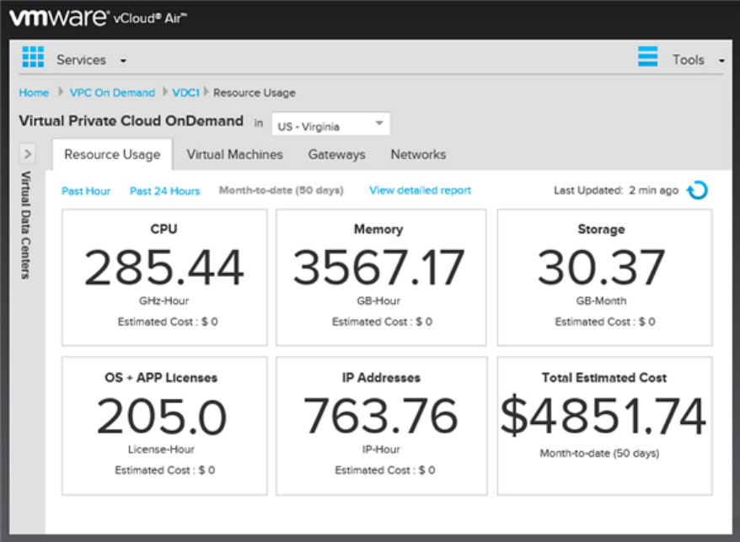Click the CPU 285.44 value
Image resolution: width=740 pixels, height=542 pixels.
click(164, 268)
